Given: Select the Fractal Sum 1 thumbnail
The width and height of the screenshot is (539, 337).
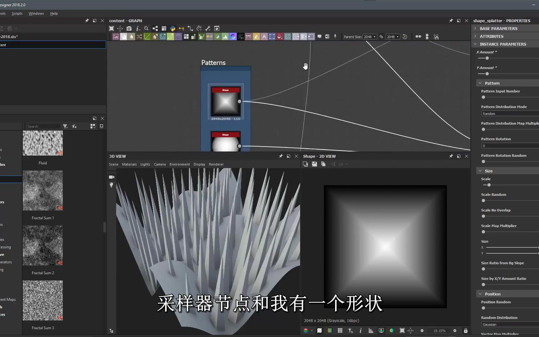Looking at the screenshot, I should tap(43, 191).
